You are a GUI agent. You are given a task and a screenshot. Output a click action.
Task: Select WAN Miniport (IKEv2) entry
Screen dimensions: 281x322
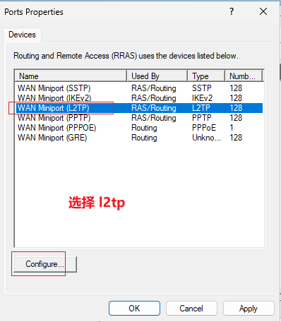[139, 98]
